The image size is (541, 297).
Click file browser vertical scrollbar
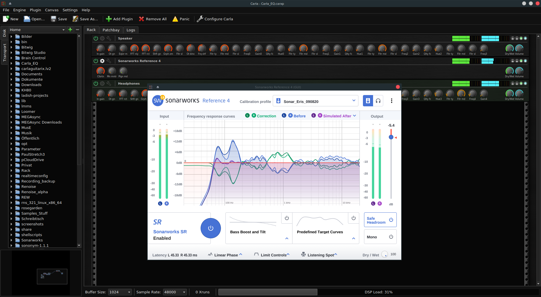79,140
